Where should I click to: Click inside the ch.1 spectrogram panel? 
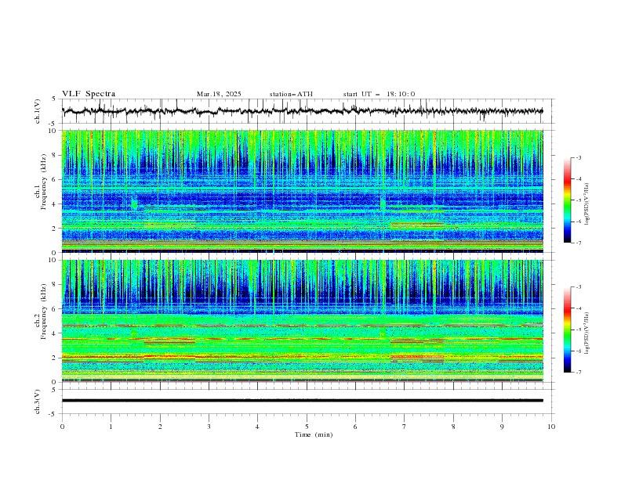click(x=303, y=191)
